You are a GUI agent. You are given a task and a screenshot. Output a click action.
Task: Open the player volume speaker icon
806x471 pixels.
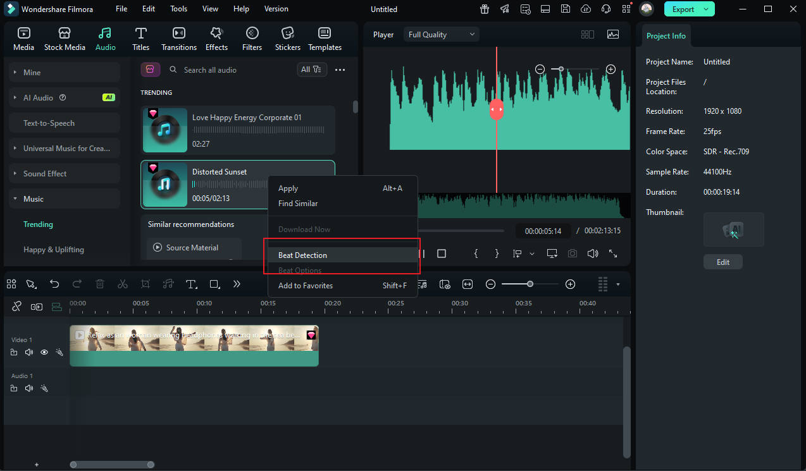(593, 254)
